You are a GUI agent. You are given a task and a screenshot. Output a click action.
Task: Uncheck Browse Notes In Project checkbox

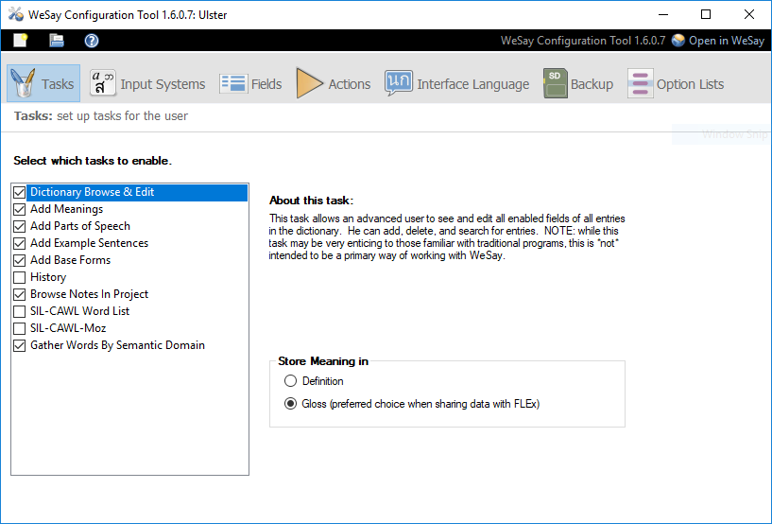pyautogui.click(x=19, y=294)
